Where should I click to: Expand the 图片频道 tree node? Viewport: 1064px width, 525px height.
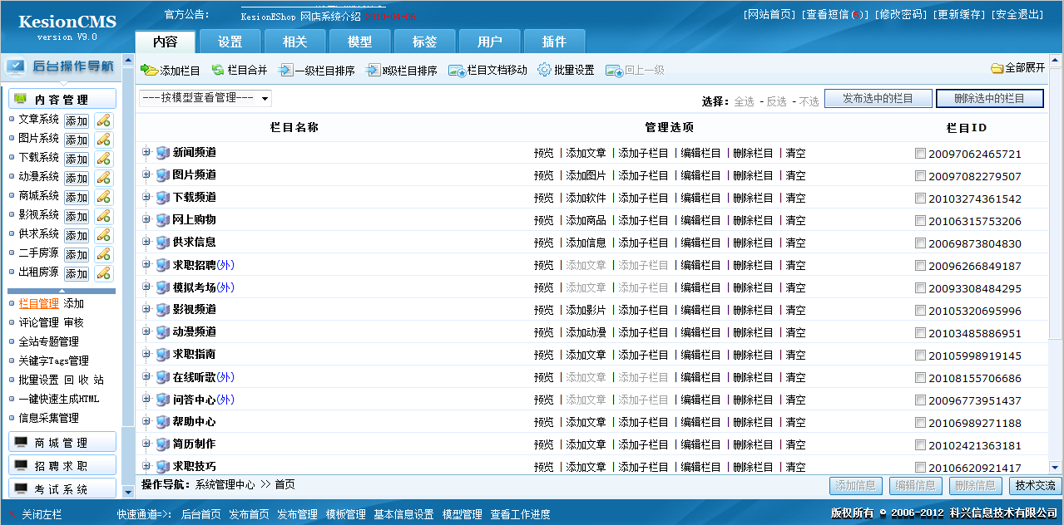point(146,174)
